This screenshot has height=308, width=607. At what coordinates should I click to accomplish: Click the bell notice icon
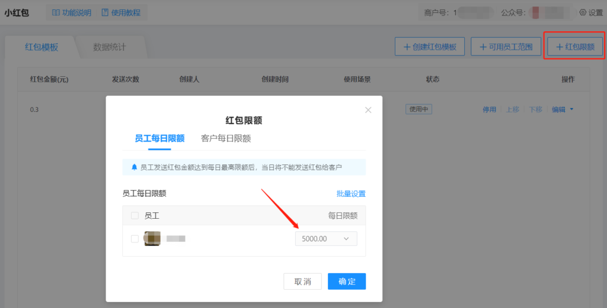(x=134, y=167)
